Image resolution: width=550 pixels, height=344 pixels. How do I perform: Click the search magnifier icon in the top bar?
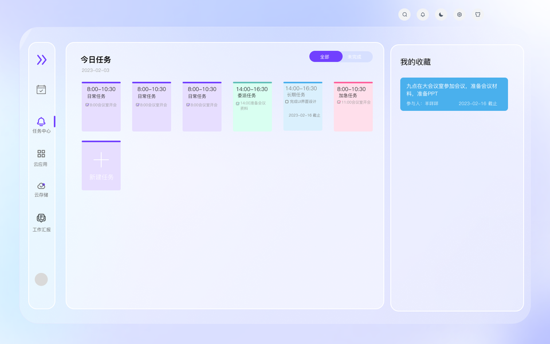click(x=404, y=15)
